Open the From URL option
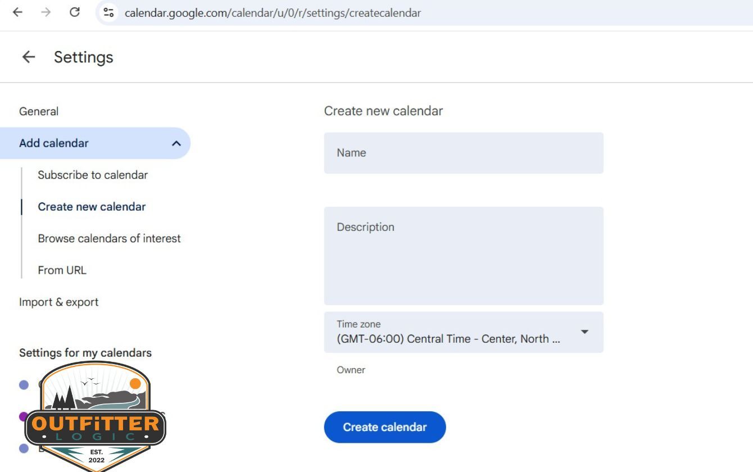Image resolution: width=753 pixels, height=472 pixels. [62, 270]
